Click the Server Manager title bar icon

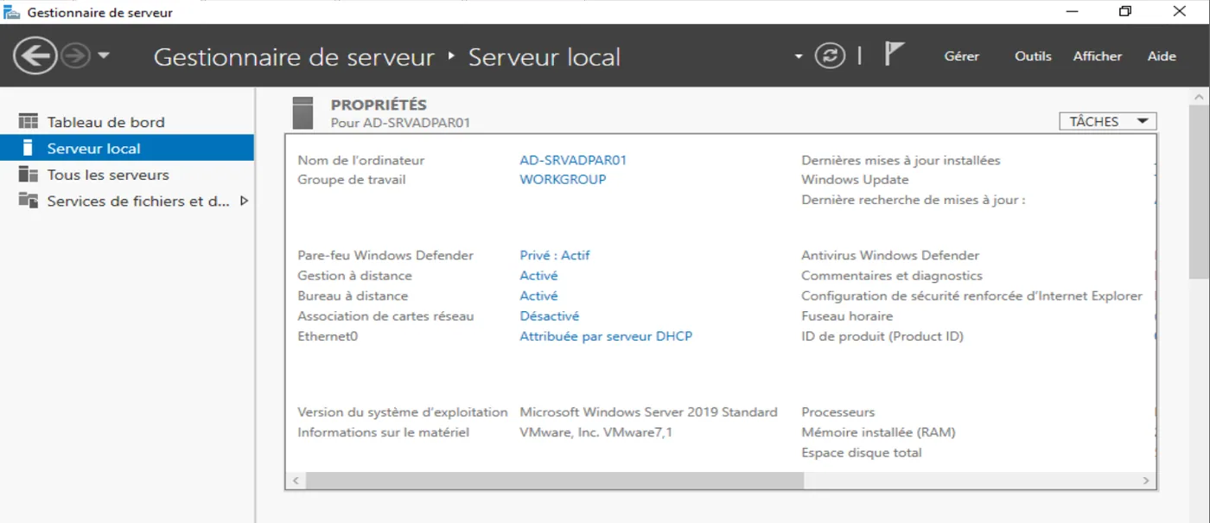(12, 12)
